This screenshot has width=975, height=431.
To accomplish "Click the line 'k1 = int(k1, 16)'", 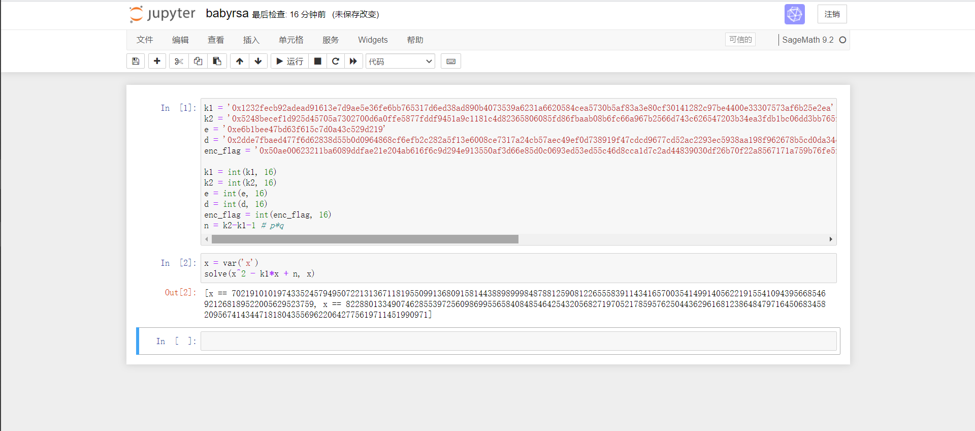I will coord(240,172).
